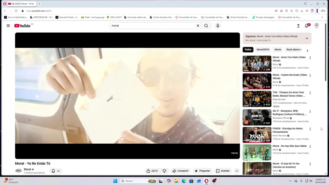Open Opera menu logo button
The height and width of the screenshot is (185, 329).
pyautogui.click(x=5, y=4)
